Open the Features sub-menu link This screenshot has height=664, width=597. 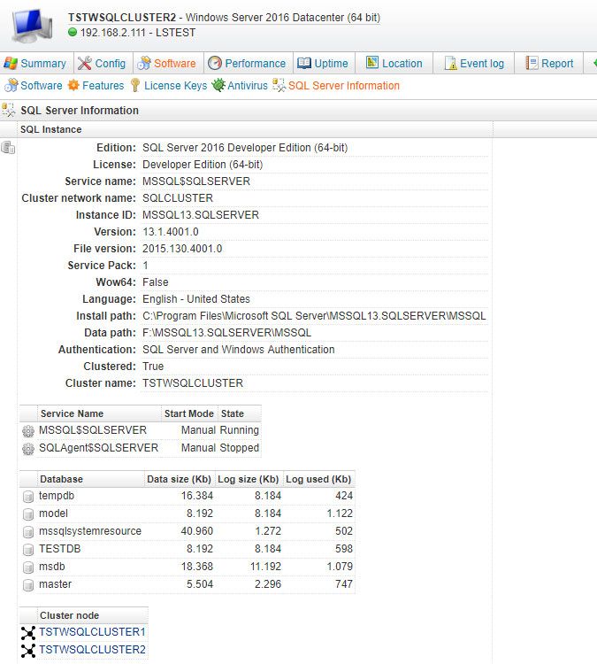point(103,86)
